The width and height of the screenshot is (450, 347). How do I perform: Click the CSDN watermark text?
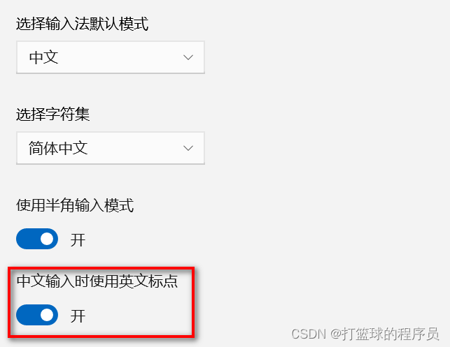click(309, 334)
